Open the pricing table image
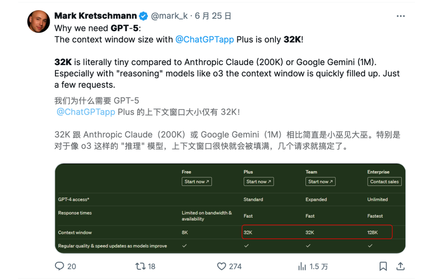Viewport: 440px width, 279px height. pyautogui.click(x=230, y=208)
